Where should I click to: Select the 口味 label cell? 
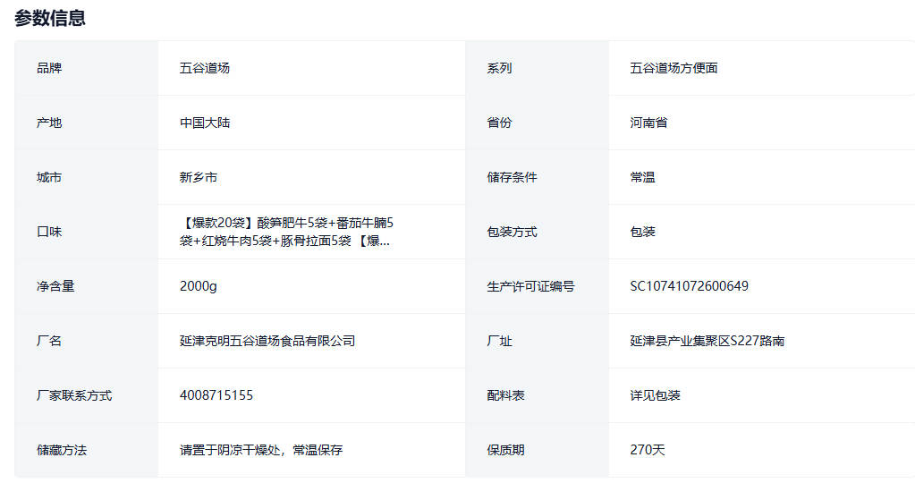pyautogui.click(x=87, y=232)
